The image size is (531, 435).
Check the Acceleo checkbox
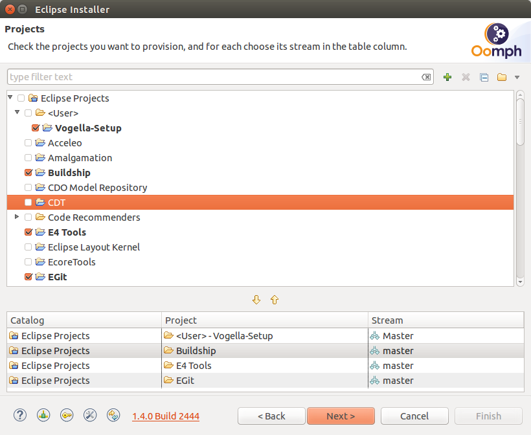28,143
